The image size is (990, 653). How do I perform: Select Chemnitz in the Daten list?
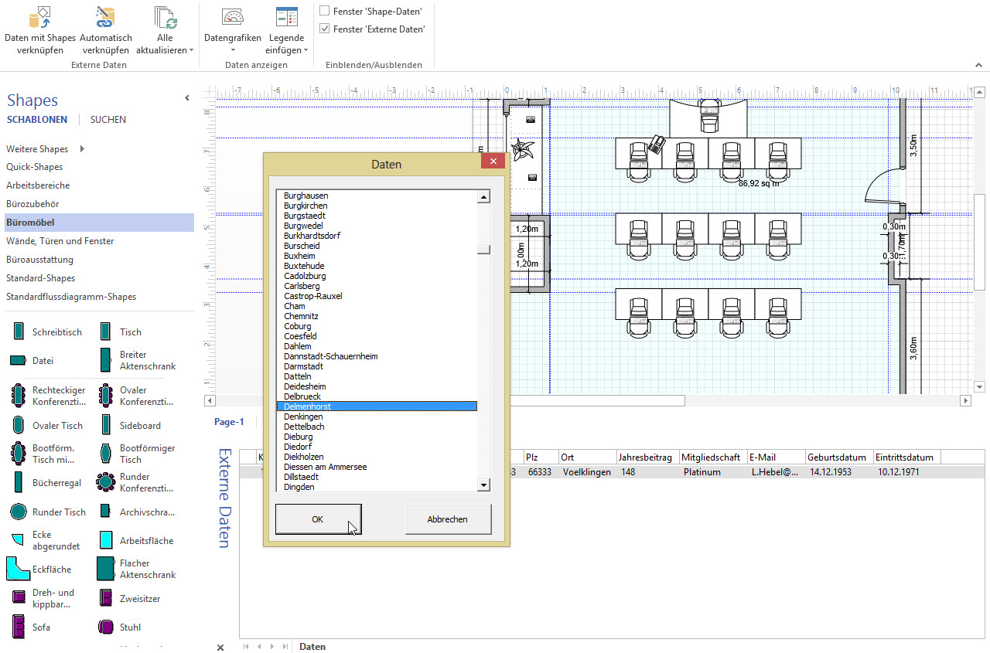click(301, 316)
